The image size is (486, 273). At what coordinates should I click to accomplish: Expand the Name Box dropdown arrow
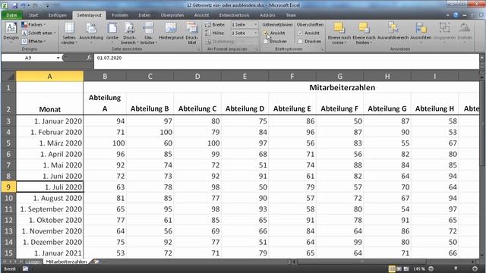[x=58, y=58]
